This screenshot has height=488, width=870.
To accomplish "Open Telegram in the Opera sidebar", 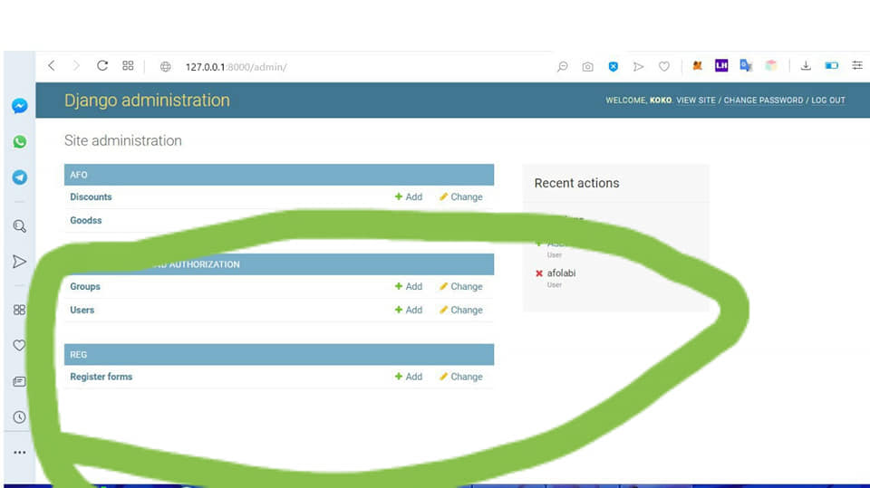I will coord(19,177).
